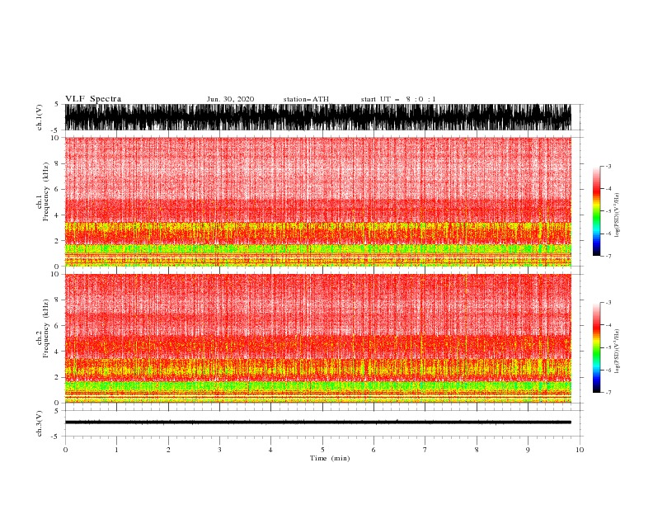The image size is (653, 505).
Task: Click the time axis tick label "7"
Action: (x=425, y=450)
